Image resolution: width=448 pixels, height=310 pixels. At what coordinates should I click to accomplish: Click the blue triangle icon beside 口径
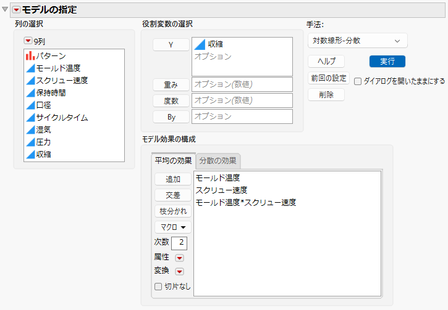click(x=30, y=105)
